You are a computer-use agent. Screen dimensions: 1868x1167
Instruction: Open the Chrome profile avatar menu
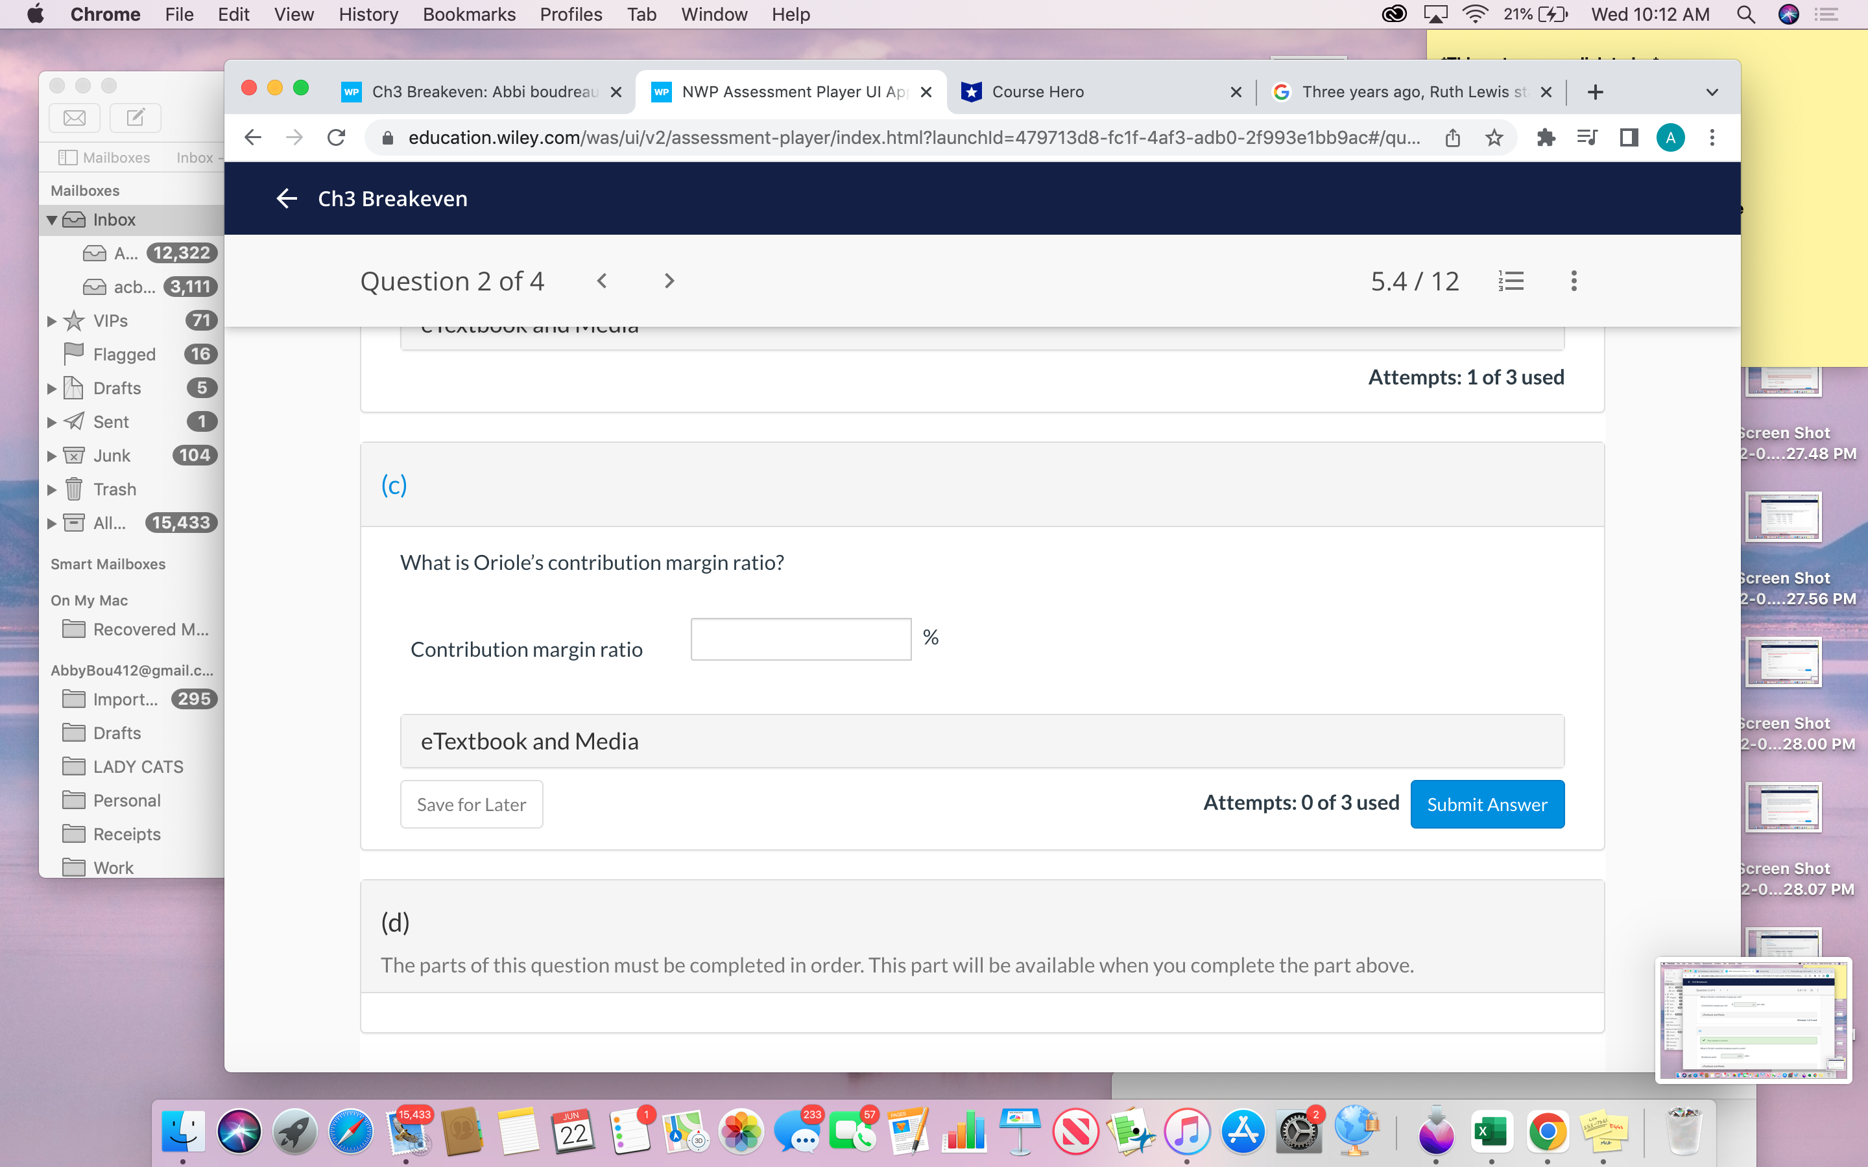pyautogui.click(x=1670, y=137)
